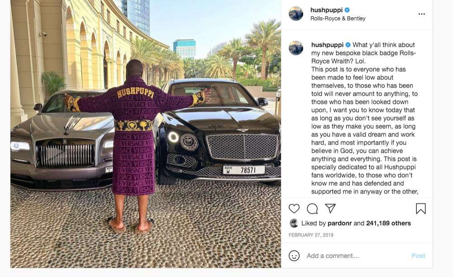Open hushpuppi username in caption

(327, 45)
